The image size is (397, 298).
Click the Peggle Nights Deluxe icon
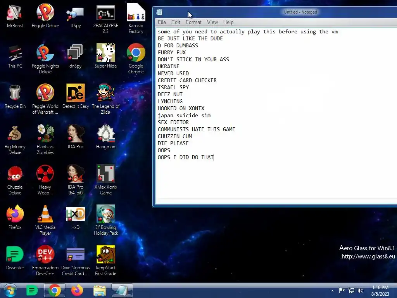45,59
